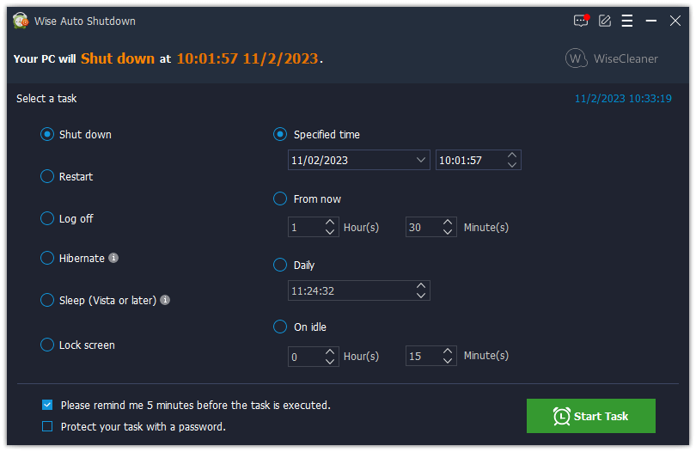Enable password protection for the task
The width and height of the screenshot is (696, 452).
click(x=47, y=426)
